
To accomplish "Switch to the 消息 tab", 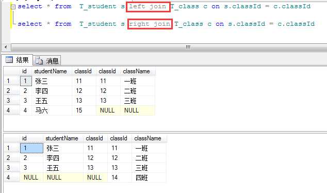I will click(47, 60).
